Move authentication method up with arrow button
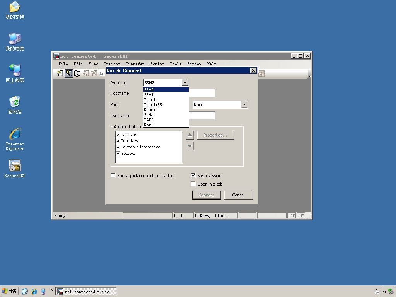The height and width of the screenshot is (297, 396). (x=190, y=135)
